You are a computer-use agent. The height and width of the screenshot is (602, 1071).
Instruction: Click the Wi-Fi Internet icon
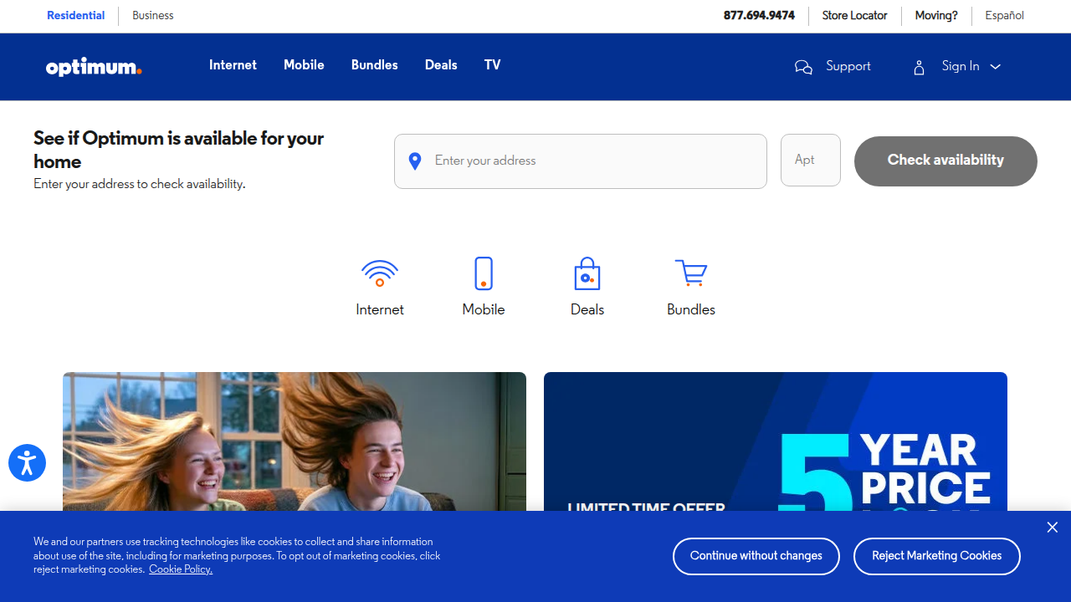[x=380, y=273]
